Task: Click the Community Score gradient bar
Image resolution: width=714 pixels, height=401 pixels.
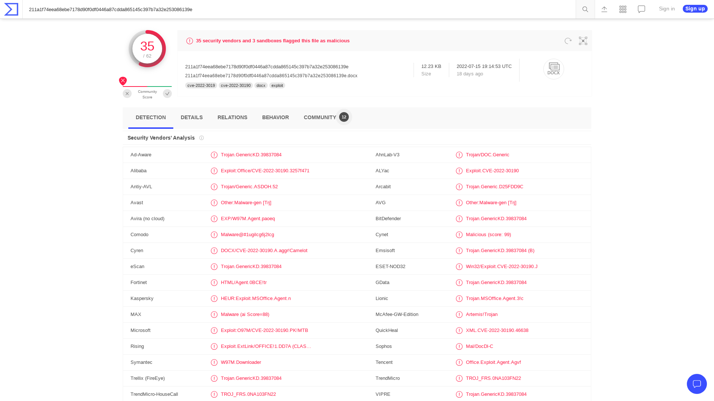Action: [x=147, y=86]
